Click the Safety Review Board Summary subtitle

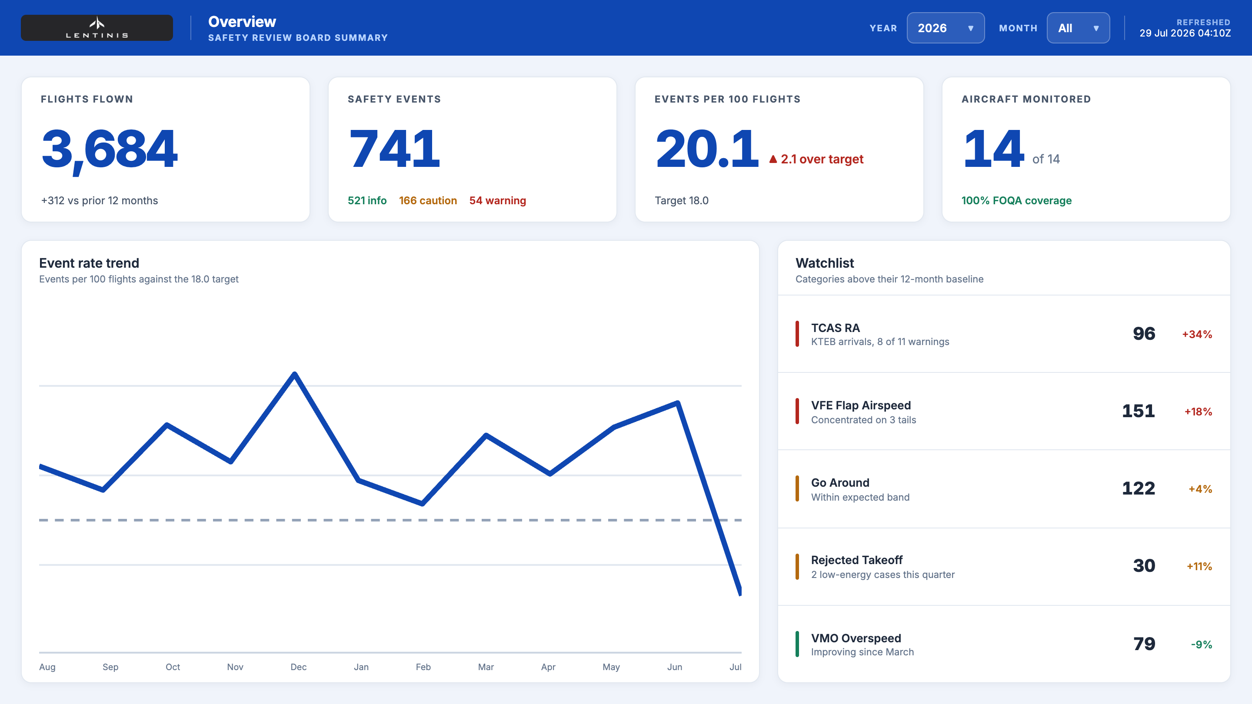coord(298,38)
